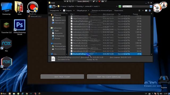170x95 pixels.
Task: Select the StructuredCrafting-1.11.2-0.1.7 file
Action: pos(106,54)
